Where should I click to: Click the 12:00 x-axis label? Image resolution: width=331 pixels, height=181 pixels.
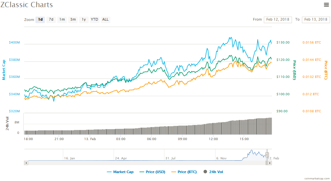[x=213, y=139]
